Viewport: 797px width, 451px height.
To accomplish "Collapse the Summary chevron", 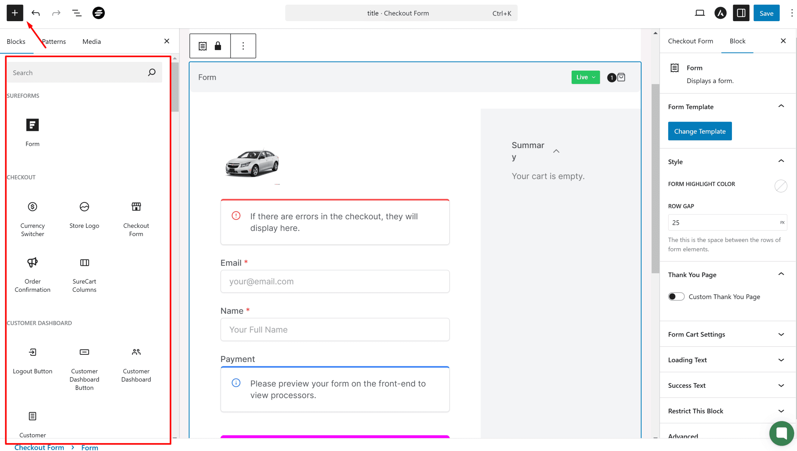I will [556, 151].
